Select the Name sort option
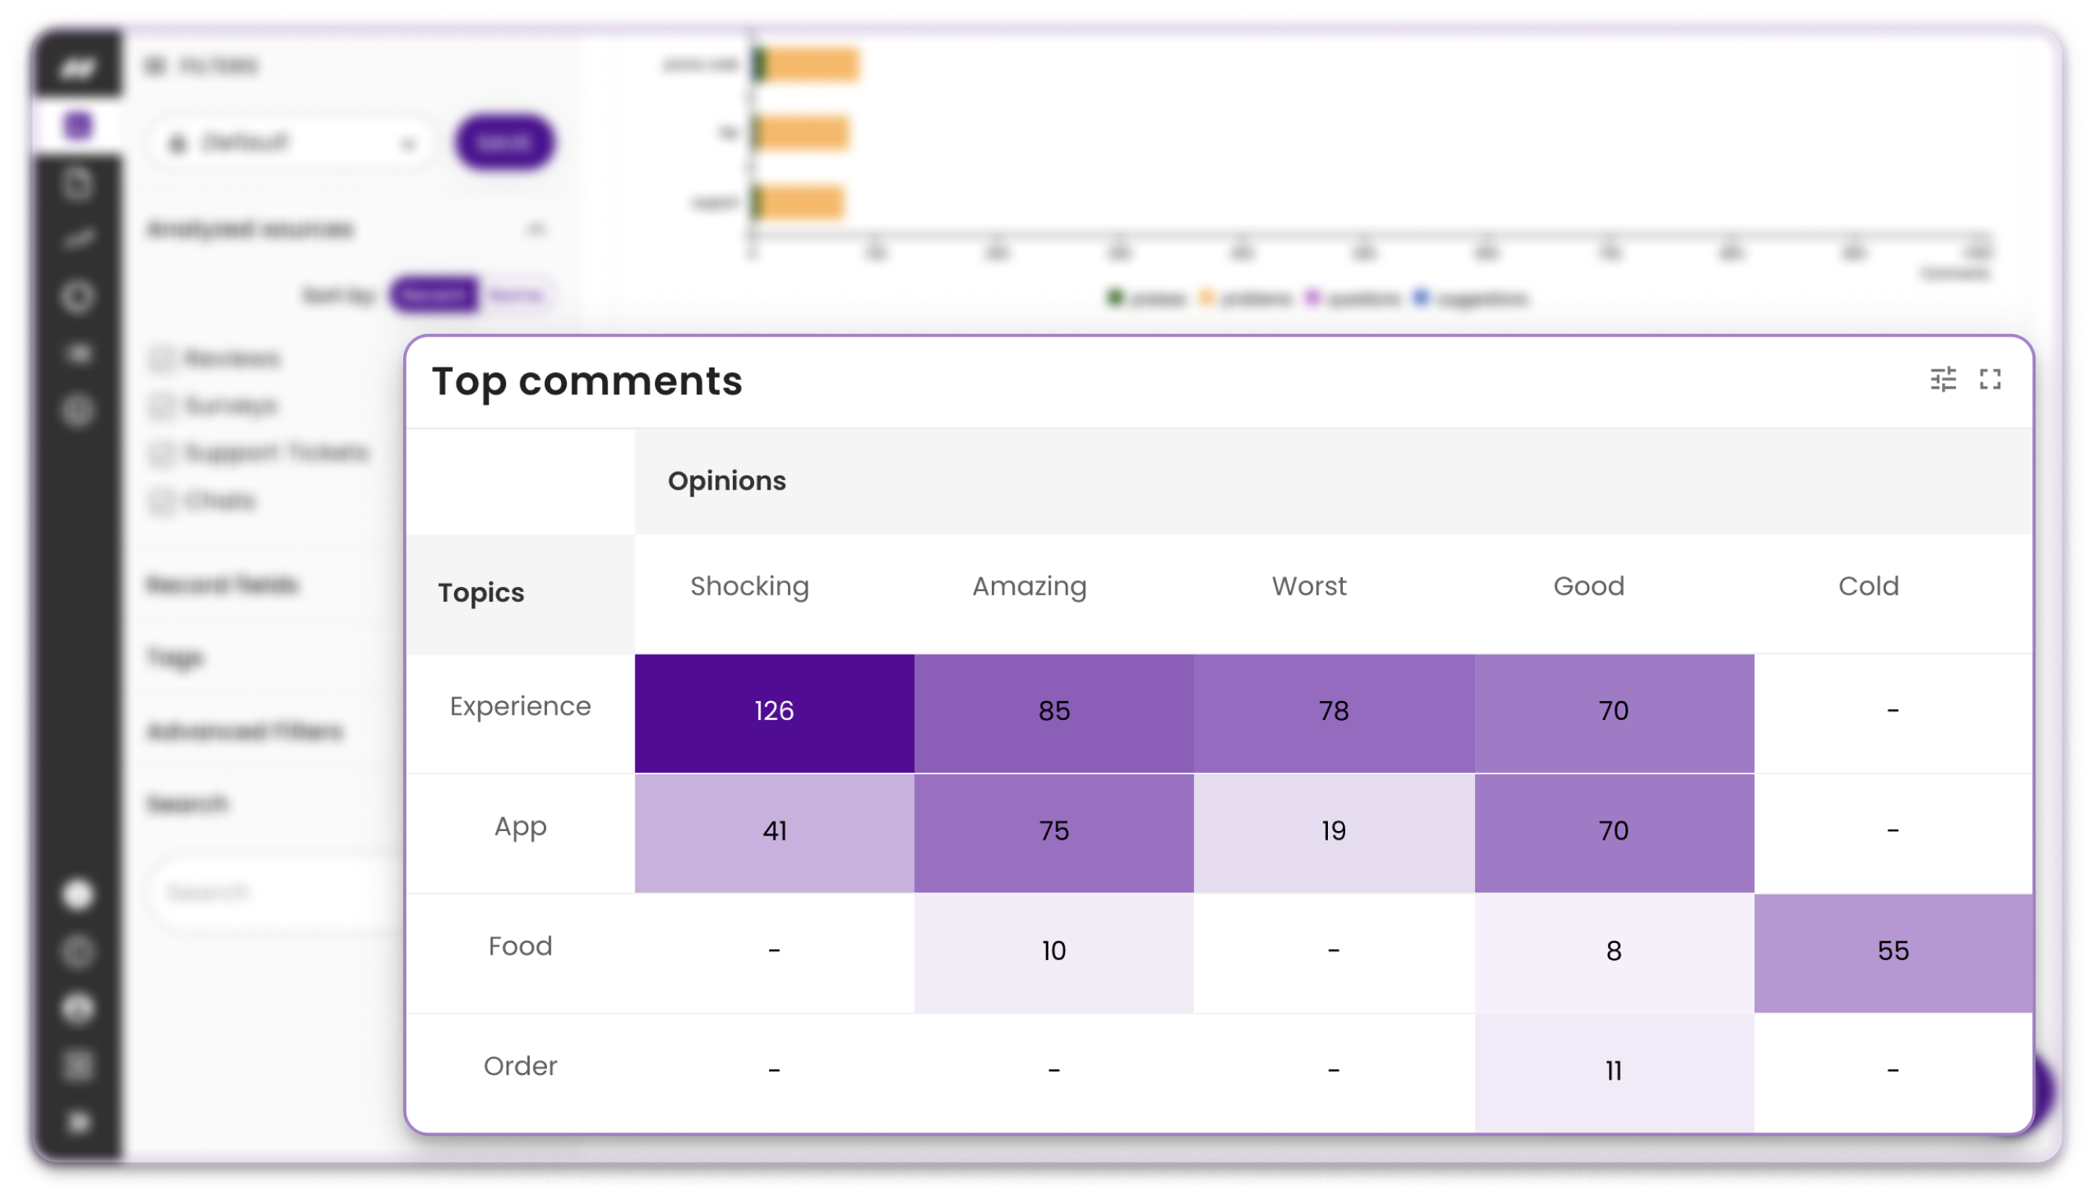 click(516, 294)
